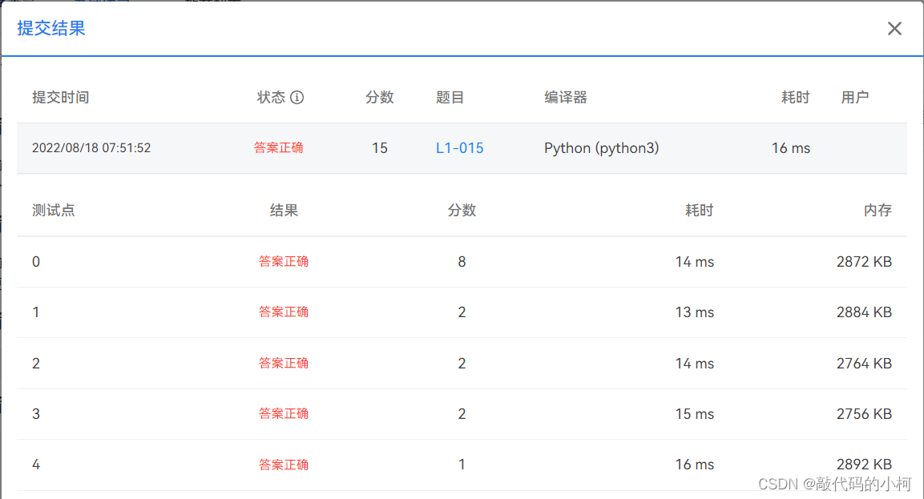
Task: Select the 测试点 header in the test table
Action: pos(53,210)
